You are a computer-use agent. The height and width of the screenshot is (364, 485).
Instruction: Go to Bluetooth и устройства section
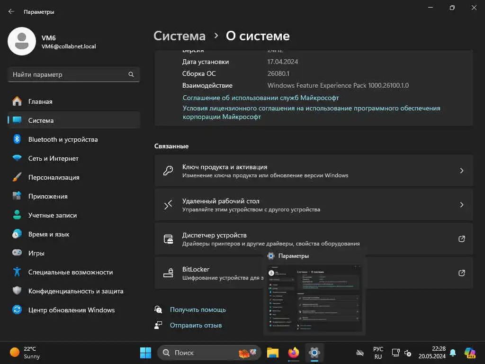74,139
